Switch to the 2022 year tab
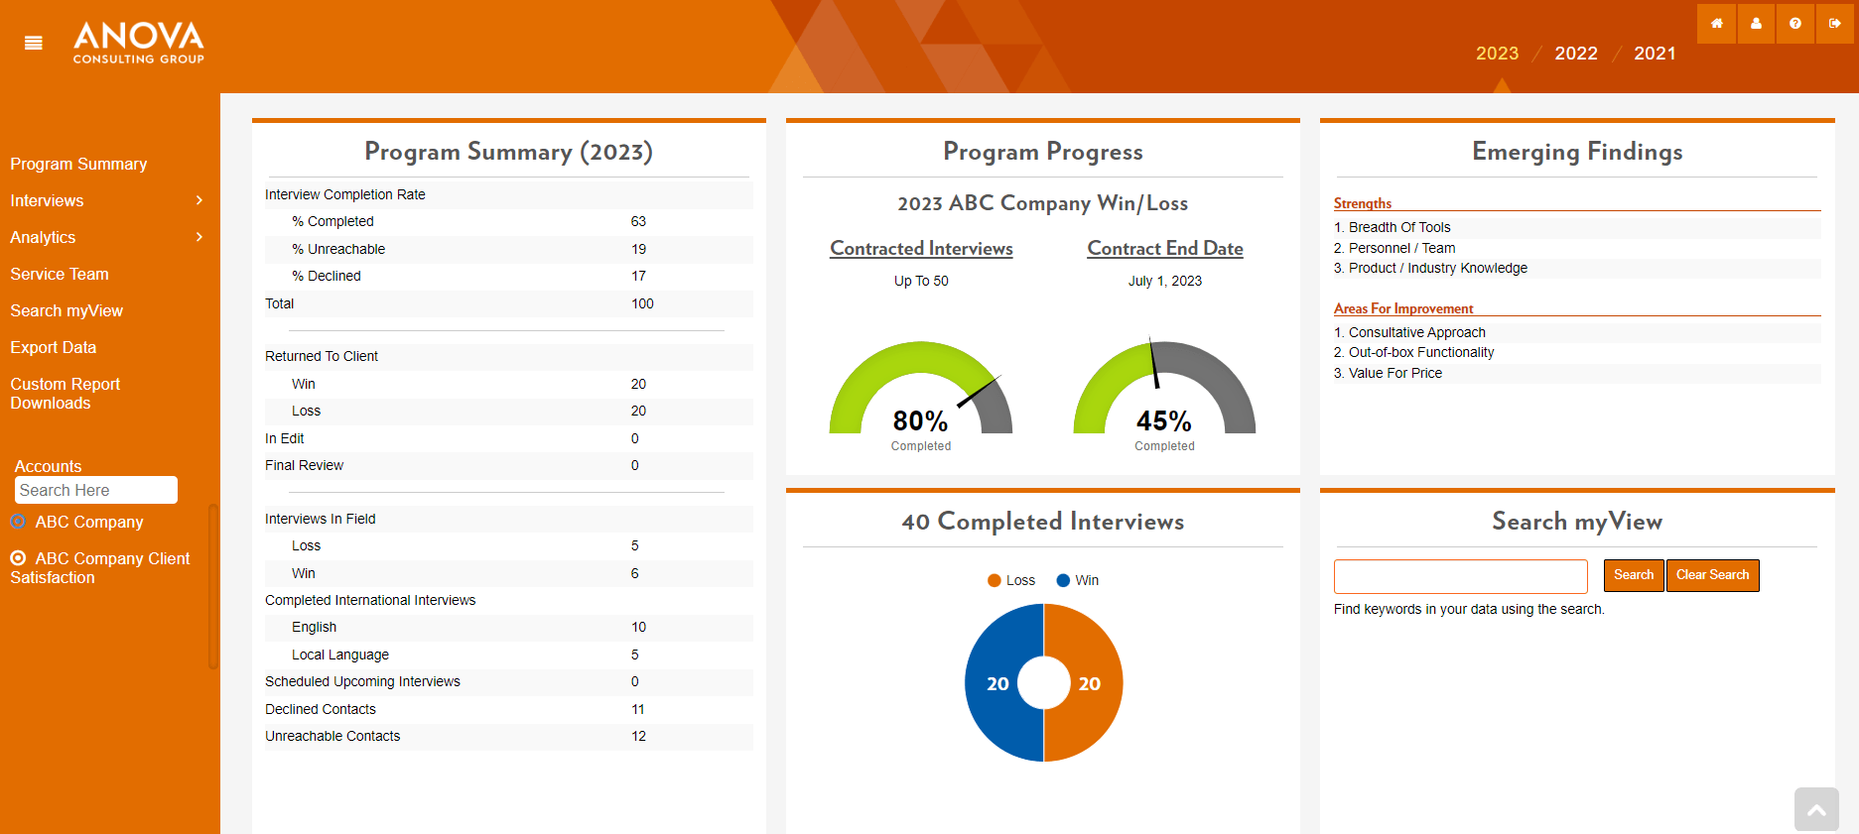 1576,54
